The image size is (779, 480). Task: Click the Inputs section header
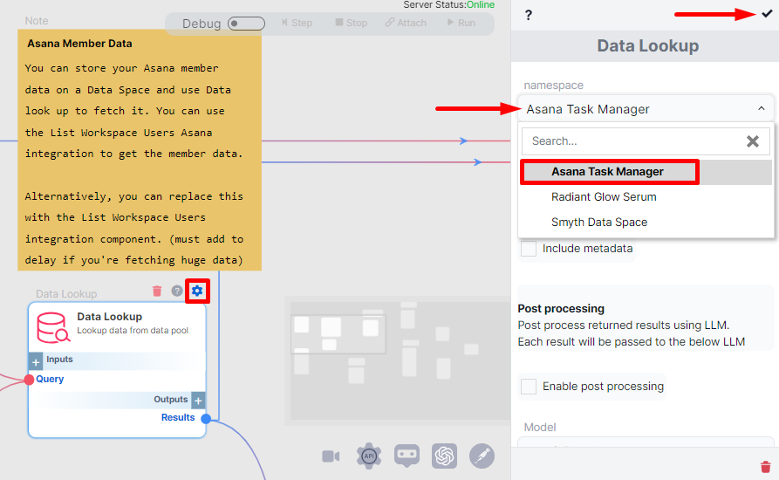pyautogui.click(x=59, y=360)
